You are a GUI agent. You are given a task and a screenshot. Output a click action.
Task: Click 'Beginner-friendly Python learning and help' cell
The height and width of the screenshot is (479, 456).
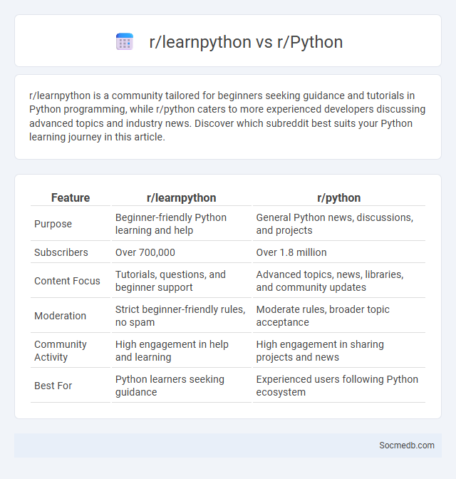point(182,224)
